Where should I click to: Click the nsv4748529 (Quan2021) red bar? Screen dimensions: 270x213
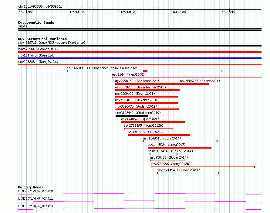153,122
